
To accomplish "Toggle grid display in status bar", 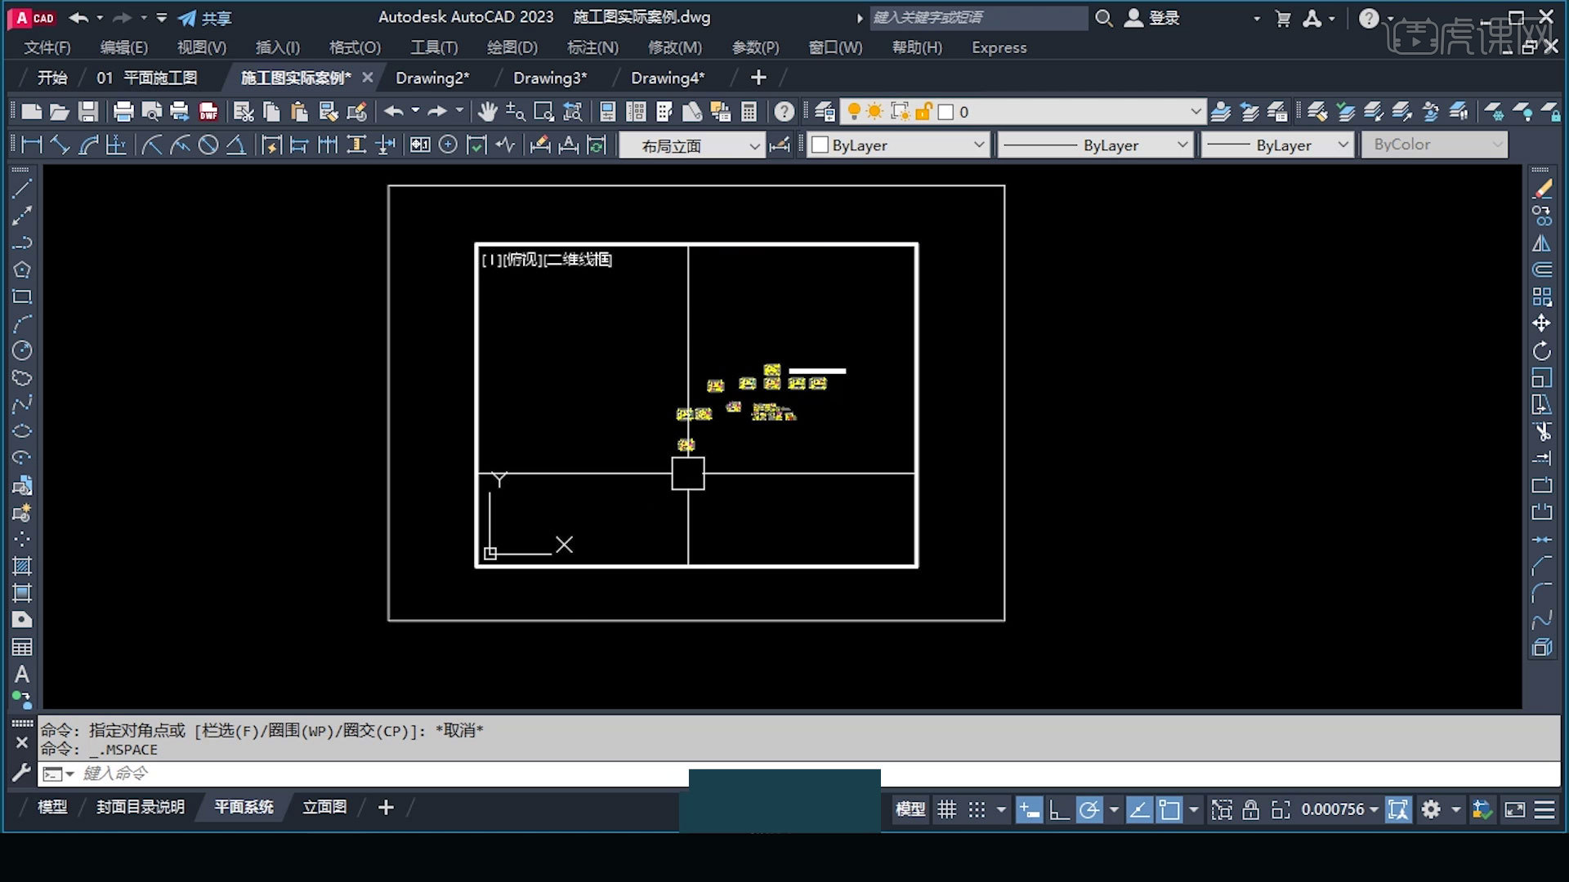I will 946,809.
